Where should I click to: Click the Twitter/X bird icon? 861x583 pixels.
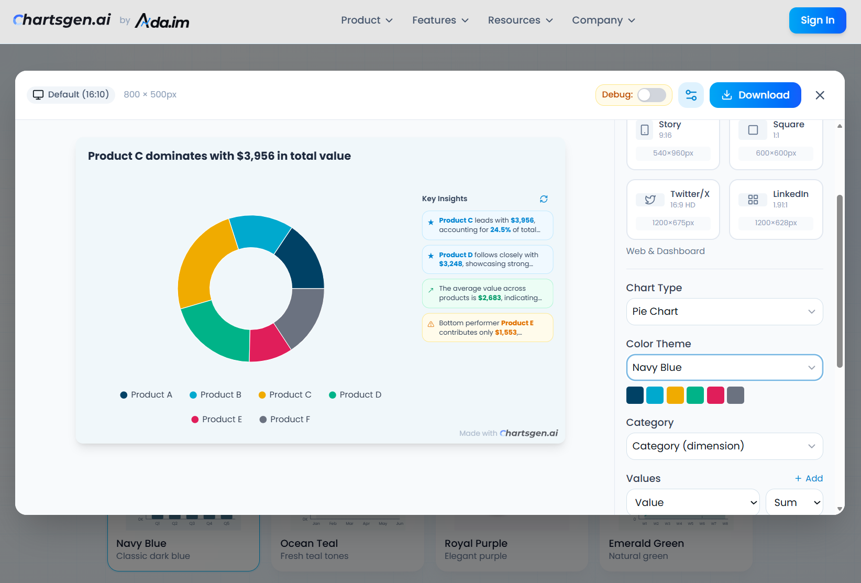pos(650,200)
